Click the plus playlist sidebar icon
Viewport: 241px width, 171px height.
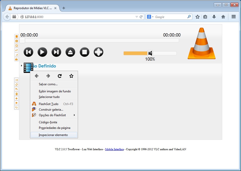[17, 98]
